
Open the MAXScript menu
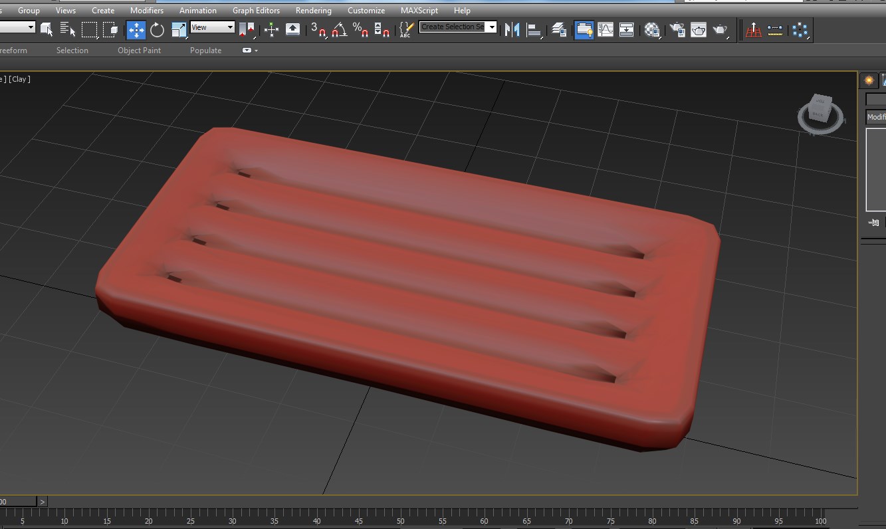coord(419,11)
